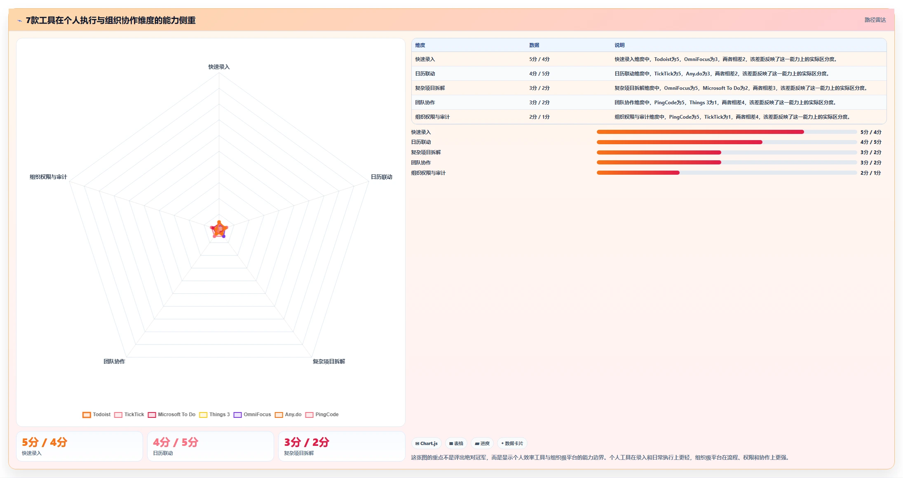Toggle the Things 3 legend entry
The image size is (903, 478).
click(x=214, y=415)
